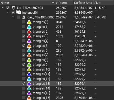Click the orange-red triangle icon of triangles[7]
The image size is (114, 100).
coord(29,55)
